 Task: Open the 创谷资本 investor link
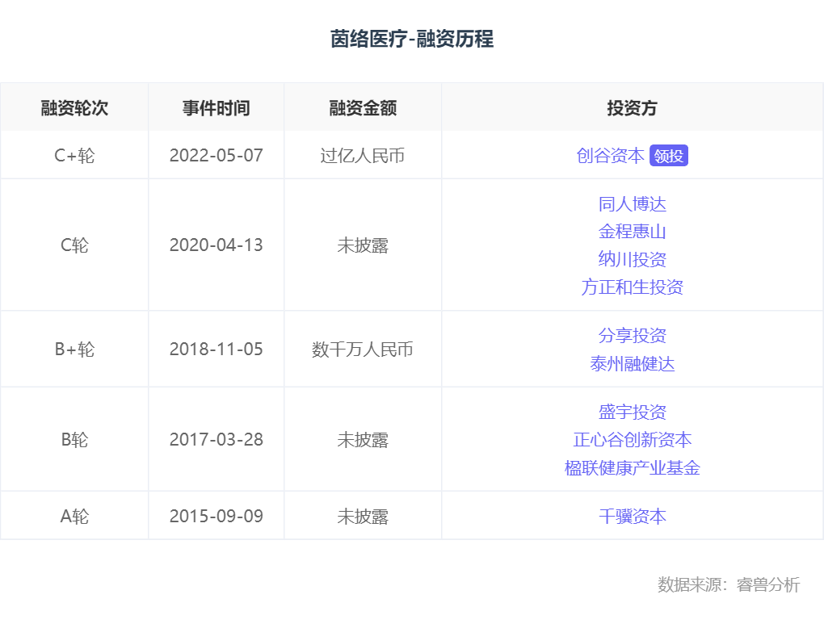(610, 156)
